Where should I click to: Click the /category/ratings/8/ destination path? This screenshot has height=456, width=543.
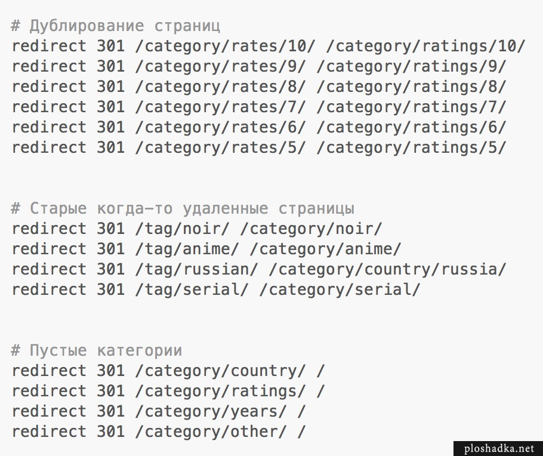(x=411, y=87)
